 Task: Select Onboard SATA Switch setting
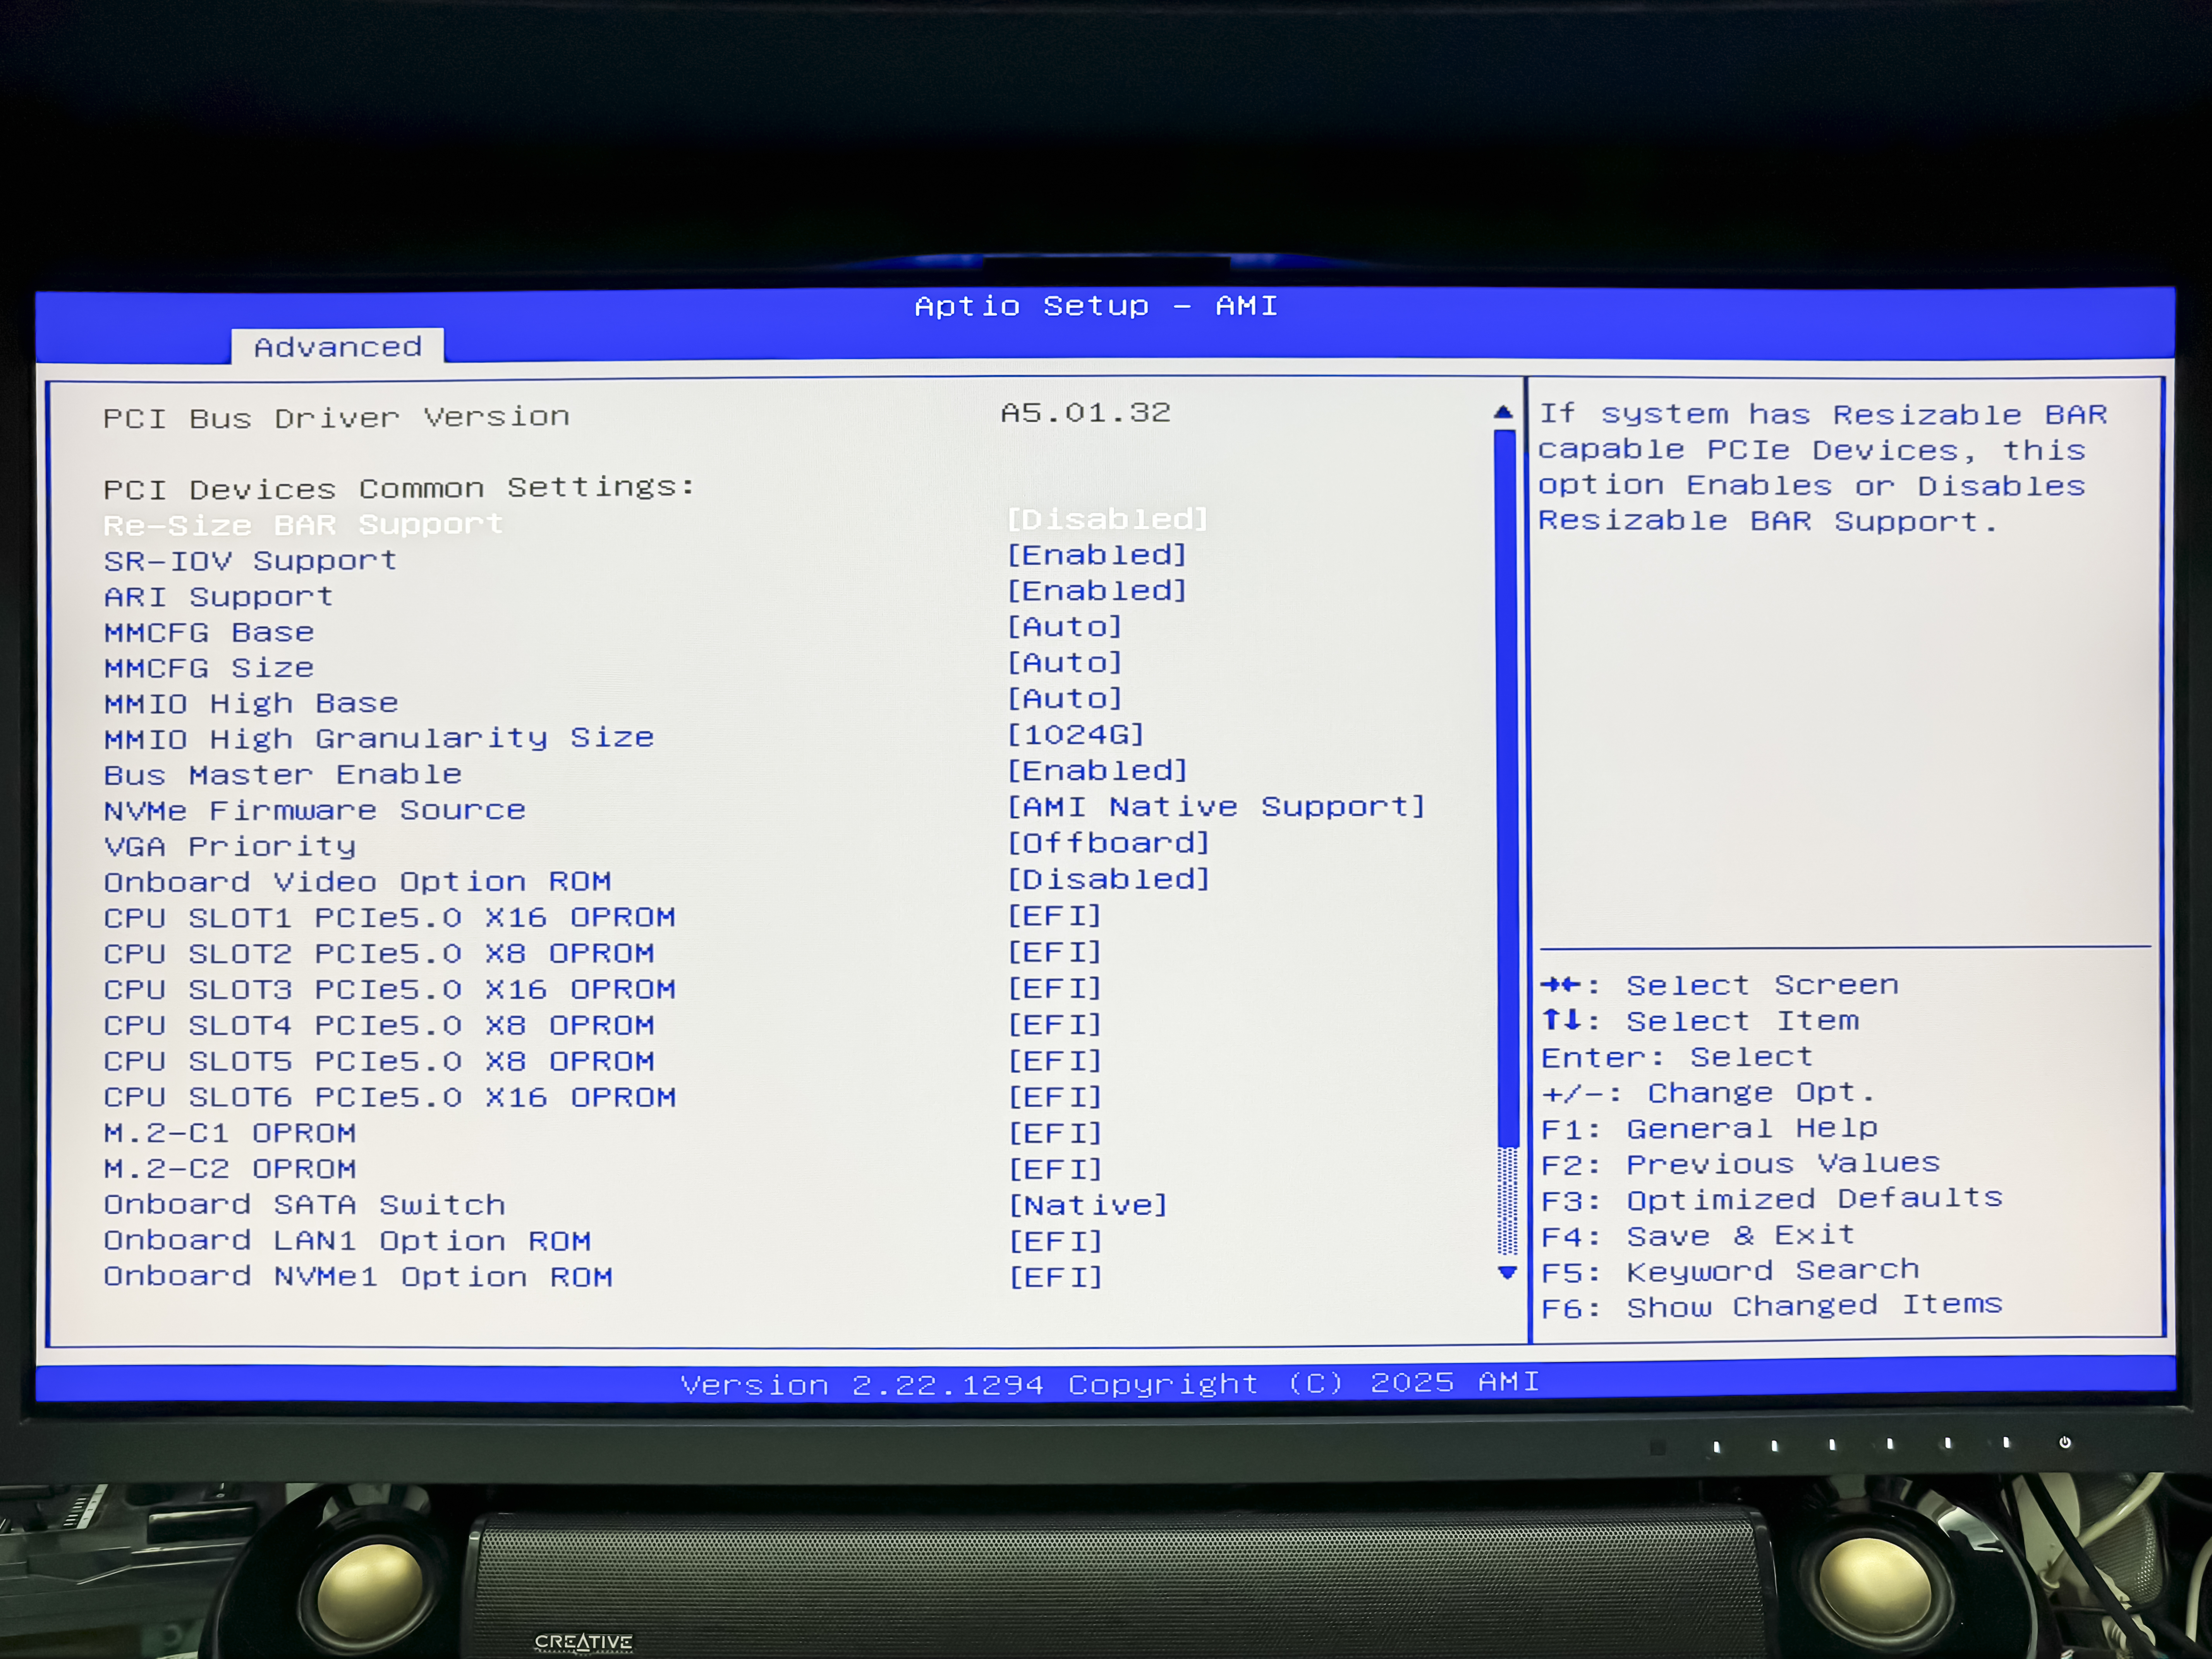pyautogui.click(x=305, y=1205)
